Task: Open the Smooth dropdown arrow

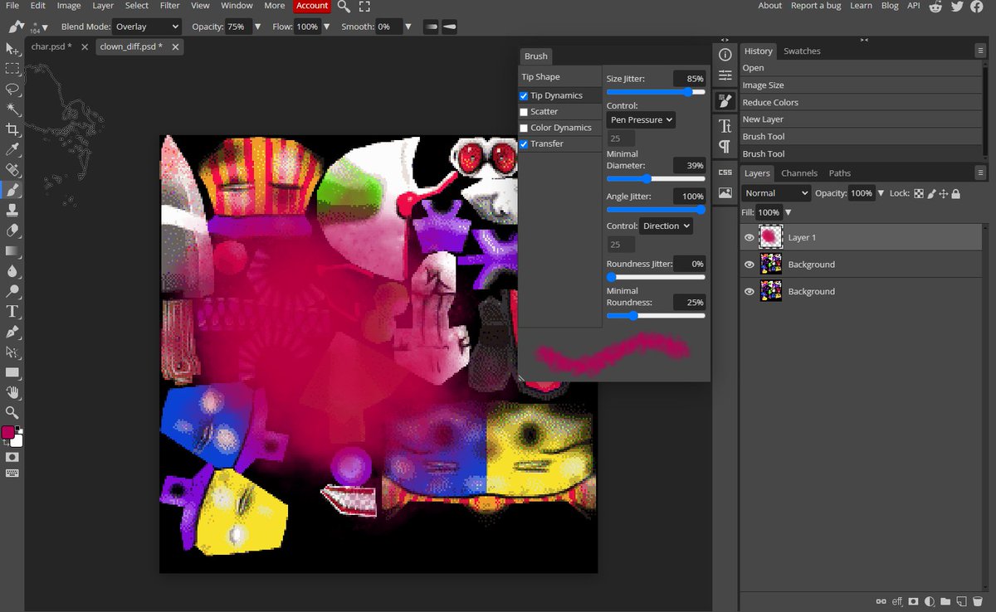Action: point(408,27)
